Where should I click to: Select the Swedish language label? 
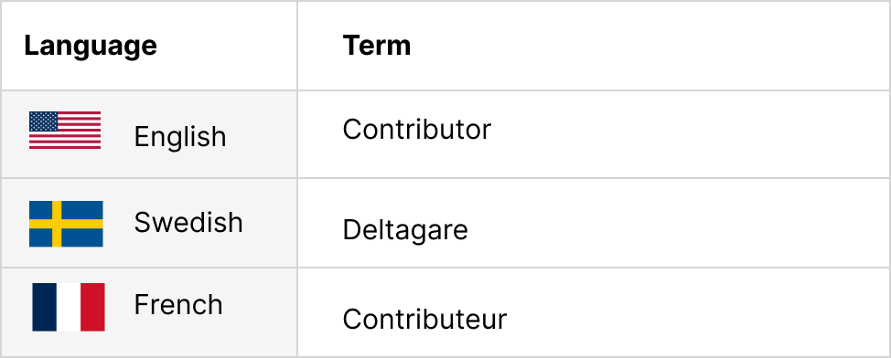coord(188,223)
